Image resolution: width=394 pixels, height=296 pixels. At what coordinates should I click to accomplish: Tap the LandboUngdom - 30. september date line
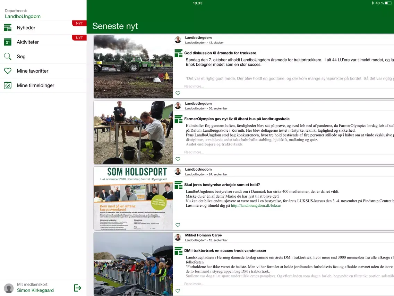pos(206,108)
